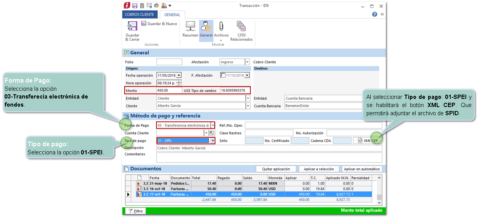
Task: Expand the Afectación Ingreso dropdown
Action: click(x=247, y=62)
